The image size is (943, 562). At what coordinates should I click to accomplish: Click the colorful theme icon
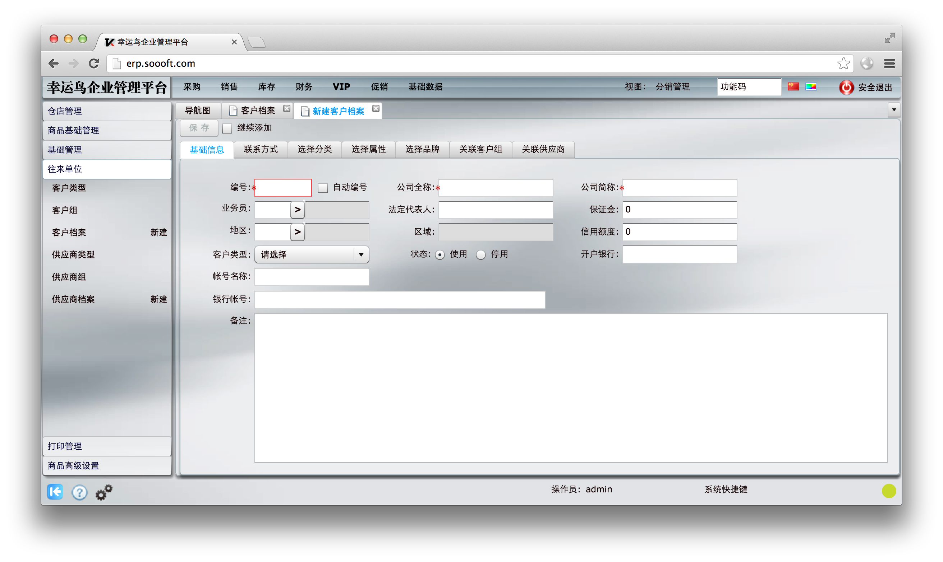click(810, 87)
